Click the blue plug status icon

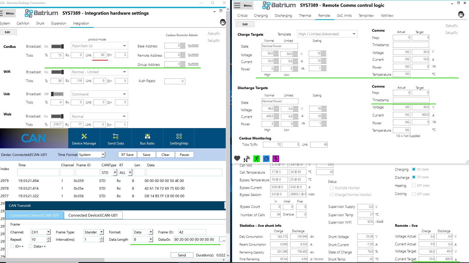pyautogui.click(x=266, y=159)
